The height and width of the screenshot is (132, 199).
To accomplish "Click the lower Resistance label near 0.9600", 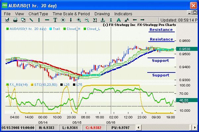I will (162, 39).
